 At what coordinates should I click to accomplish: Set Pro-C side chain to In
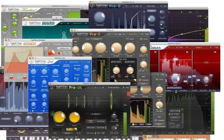pyautogui.click(x=114, y=62)
